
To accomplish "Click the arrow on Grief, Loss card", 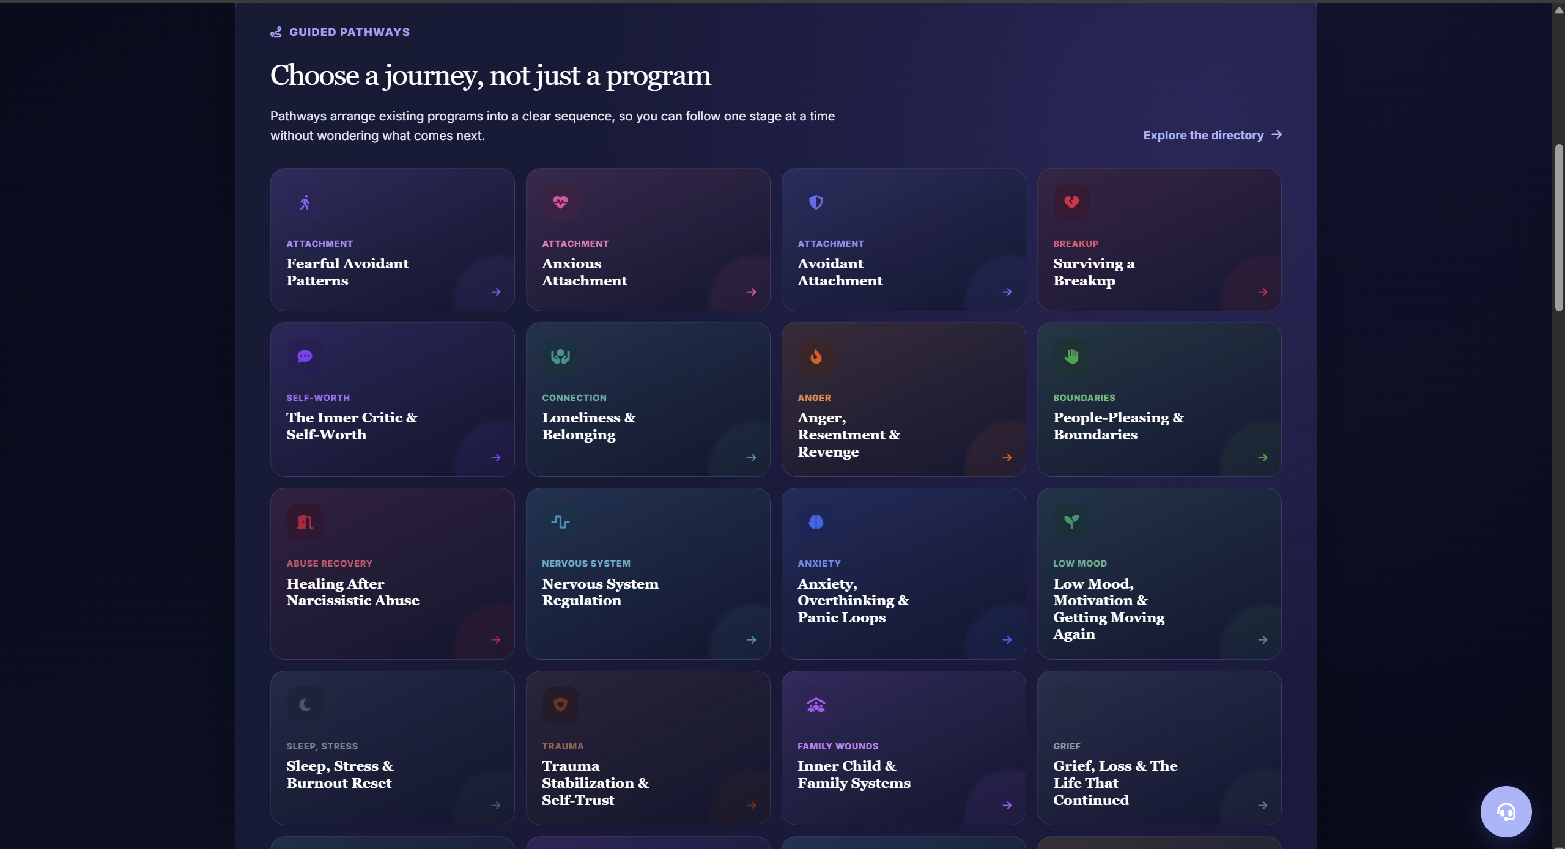I will point(1263,806).
